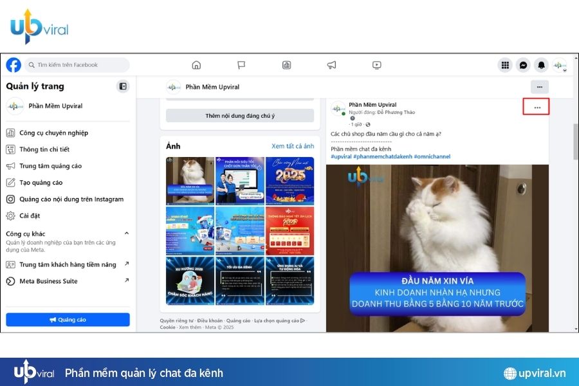Click the page header avatar icon
This screenshot has height=386, width=579.
pos(173,87)
